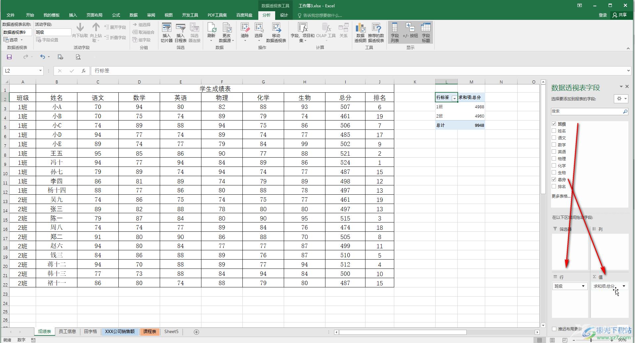Click Move PivotTable icon
Image resolution: width=635 pixels, height=343 pixels.
276,32
